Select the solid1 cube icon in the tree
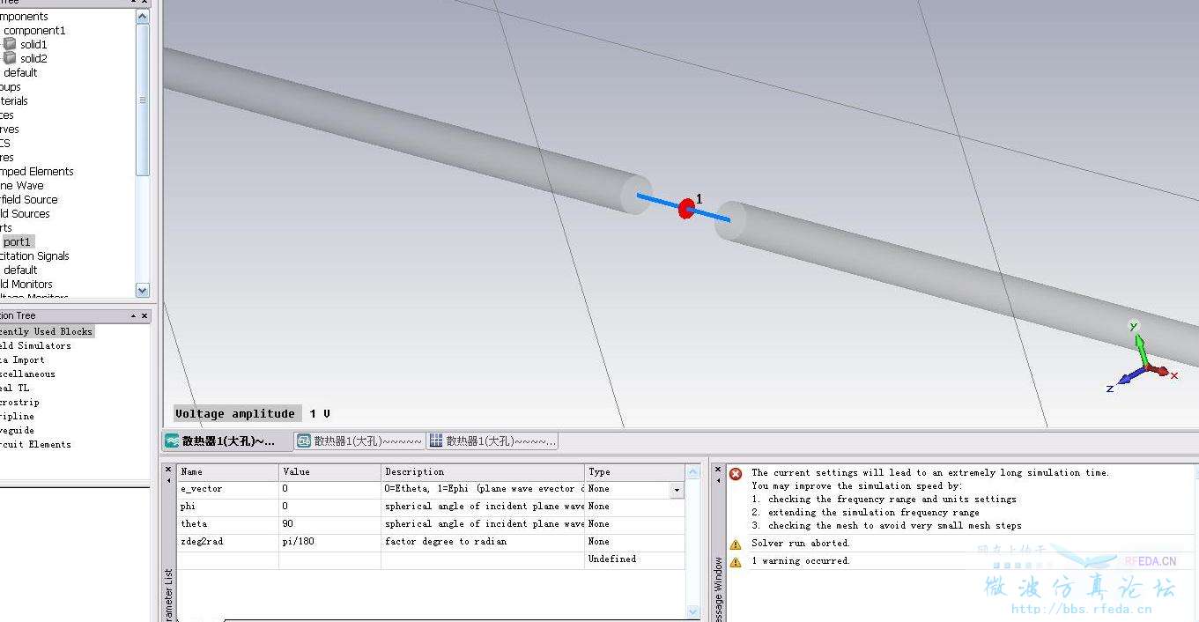Viewport: 1199px width, 622px height. point(10,43)
